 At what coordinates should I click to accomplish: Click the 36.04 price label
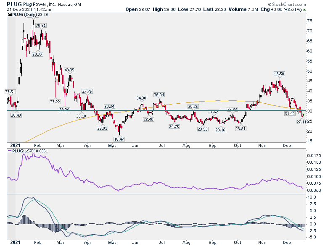point(159,94)
